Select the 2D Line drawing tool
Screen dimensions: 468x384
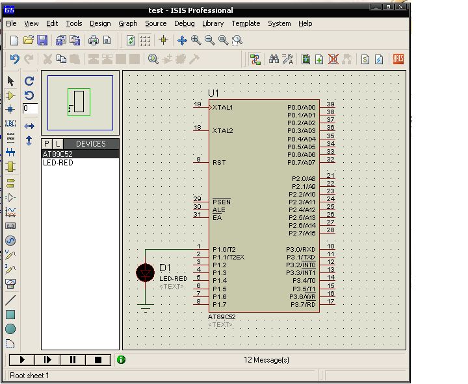[x=10, y=300]
